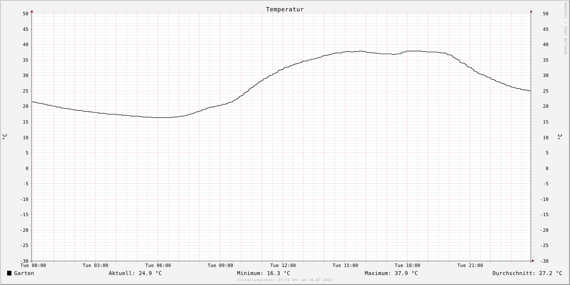This screenshot has height=285, width=570.
Task: Click the "Tue 09:00" time axis label
Action: pyautogui.click(x=220, y=266)
